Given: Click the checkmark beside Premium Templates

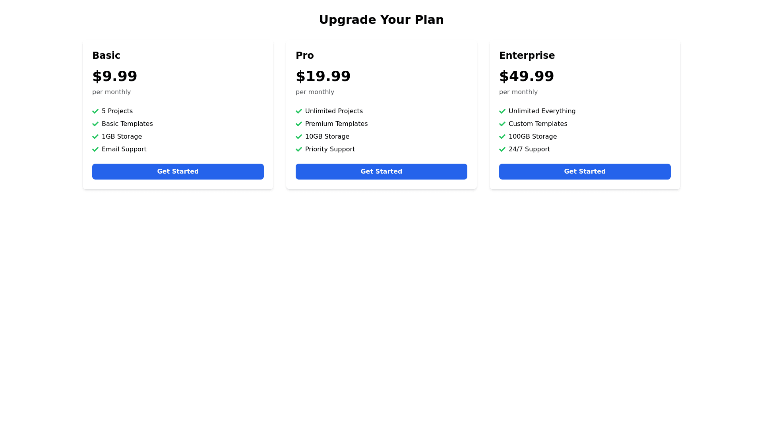Looking at the screenshot, I should point(299,124).
